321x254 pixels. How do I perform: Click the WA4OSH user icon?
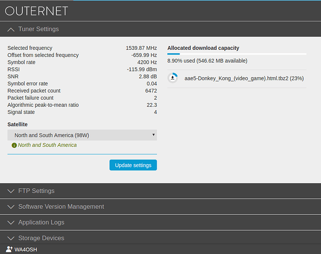(9, 249)
